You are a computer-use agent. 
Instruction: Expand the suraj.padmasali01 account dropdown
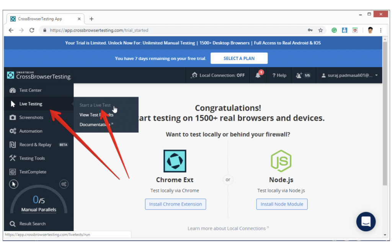click(x=349, y=75)
